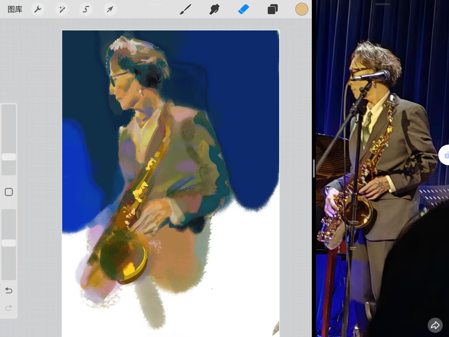Open the Adjustments magic wand menu
This screenshot has height=337, width=449.
[x=62, y=9]
